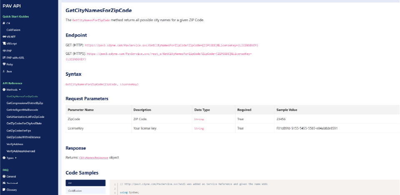Image resolution: width=400 pixels, height=195 pixels.
Task: Select the C# tab in Code Samples
Action: point(85,183)
